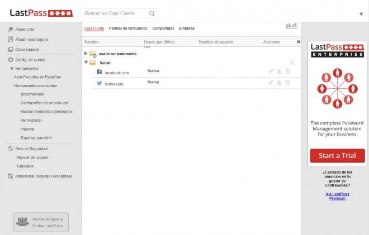Click Invitar Amigos a Probar LastPass button

(x=41, y=222)
